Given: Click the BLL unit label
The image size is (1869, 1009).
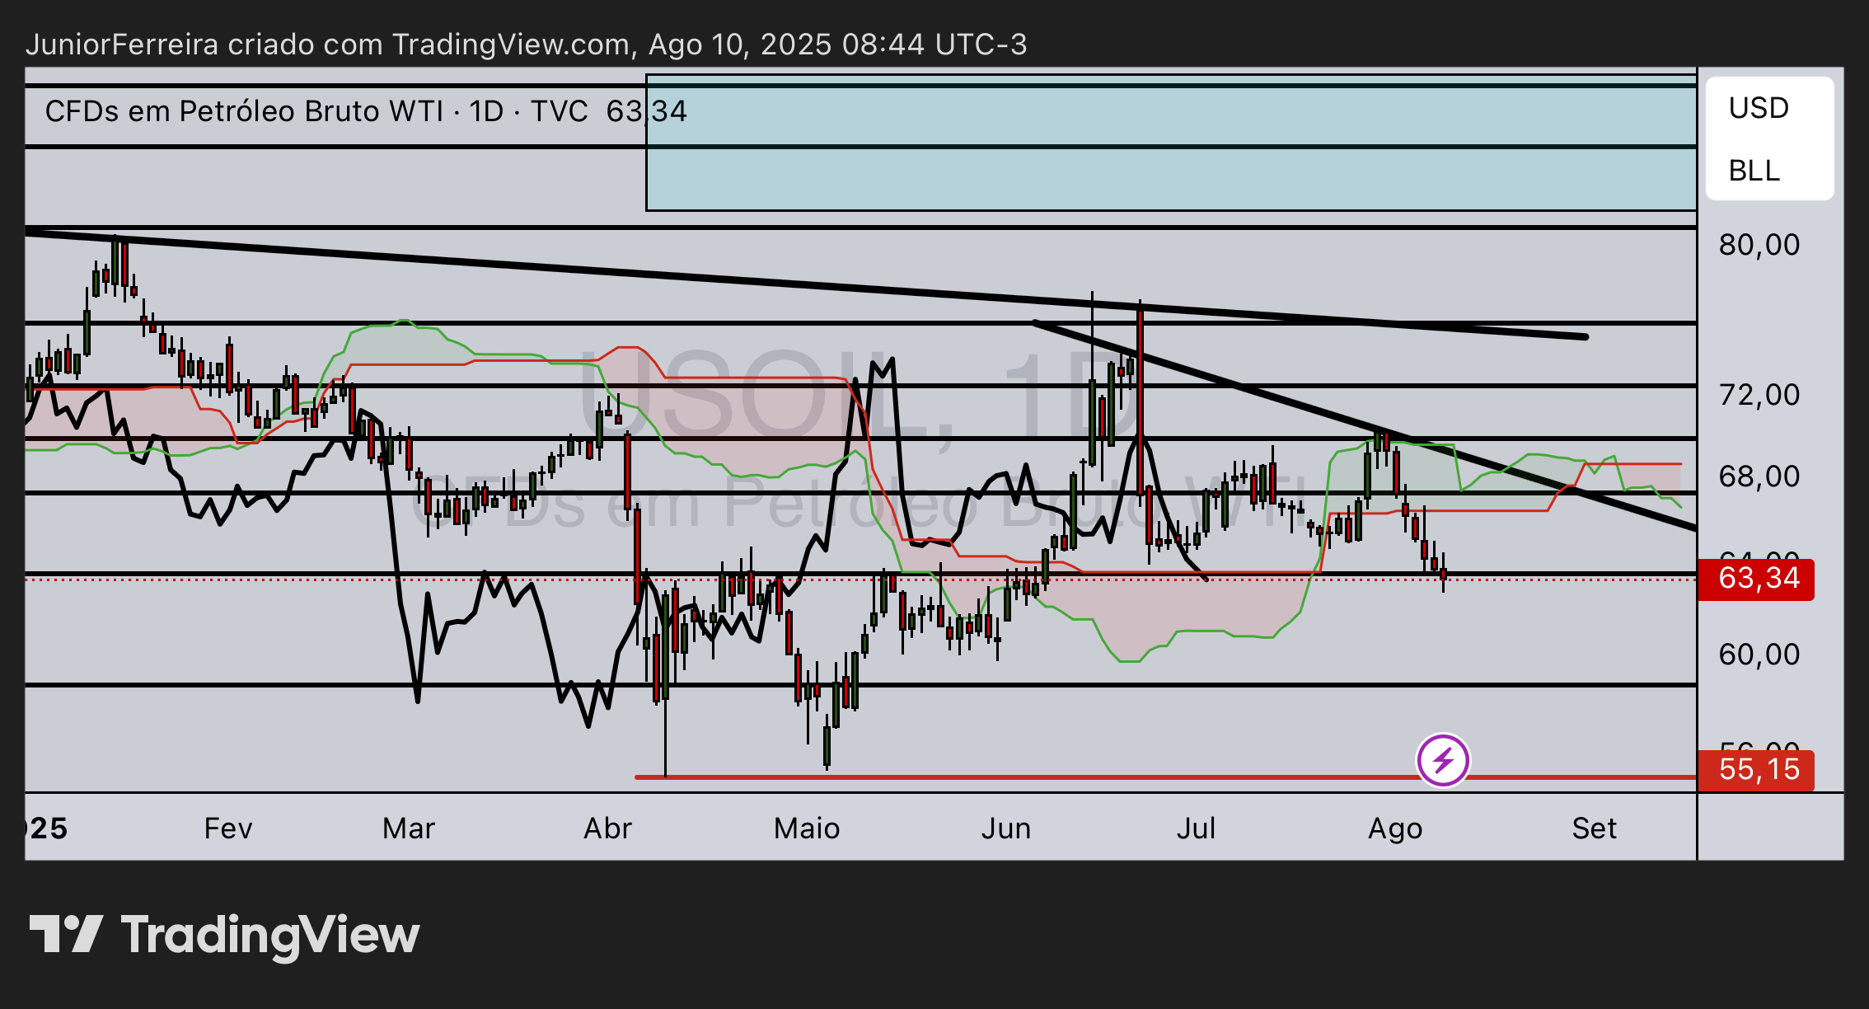Looking at the screenshot, I should coord(1754,171).
